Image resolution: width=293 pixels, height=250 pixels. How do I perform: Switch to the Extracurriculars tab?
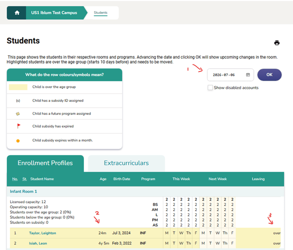point(126,163)
